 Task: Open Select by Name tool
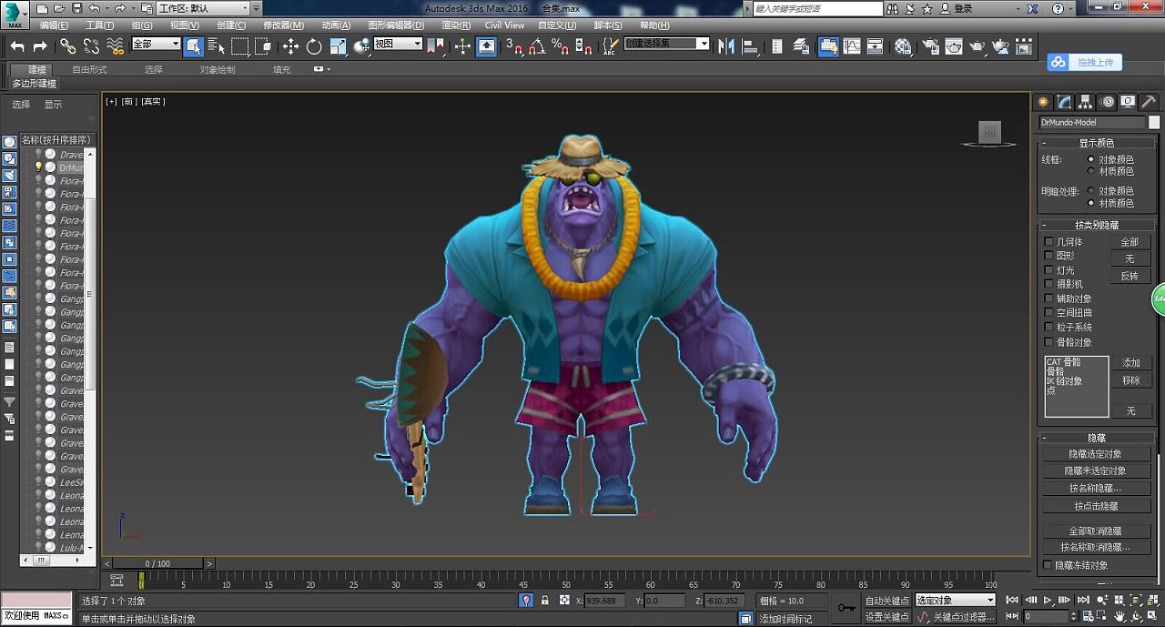[217, 46]
